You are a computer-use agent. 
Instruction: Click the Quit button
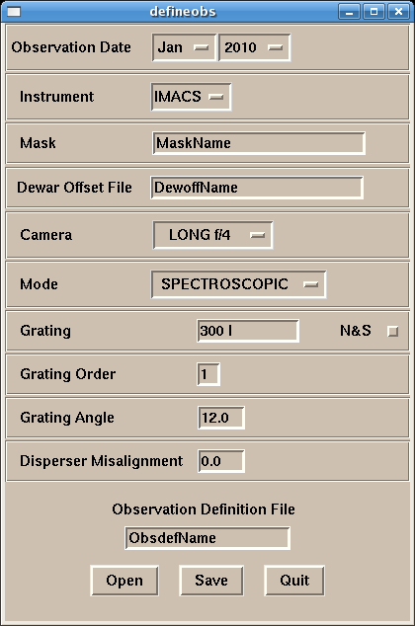click(x=294, y=581)
